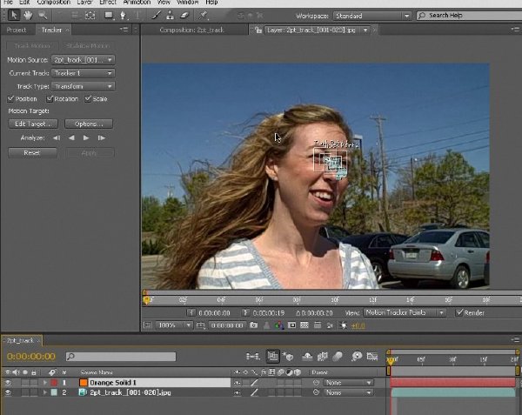Select the Zoom magnifier tool
Screen dimensions: 522x415
click(x=43, y=15)
